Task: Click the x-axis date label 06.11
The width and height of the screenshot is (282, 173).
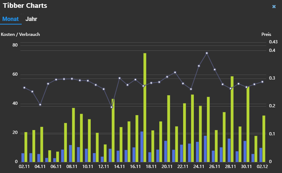Action: [56, 167]
